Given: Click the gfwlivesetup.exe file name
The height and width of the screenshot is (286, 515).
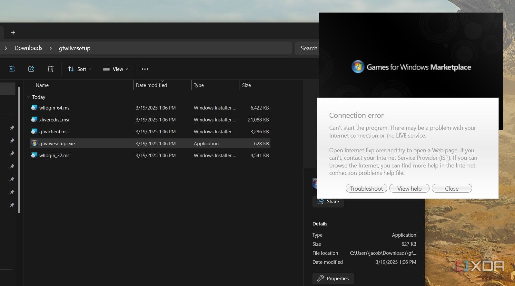Looking at the screenshot, I should pyautogui.click(x=57, y=144).
